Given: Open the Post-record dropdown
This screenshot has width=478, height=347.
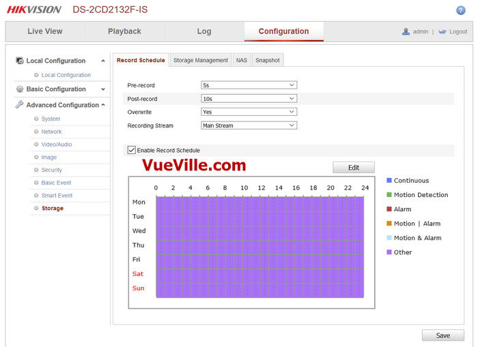Looking at the screenshot, I should (249, 98).
